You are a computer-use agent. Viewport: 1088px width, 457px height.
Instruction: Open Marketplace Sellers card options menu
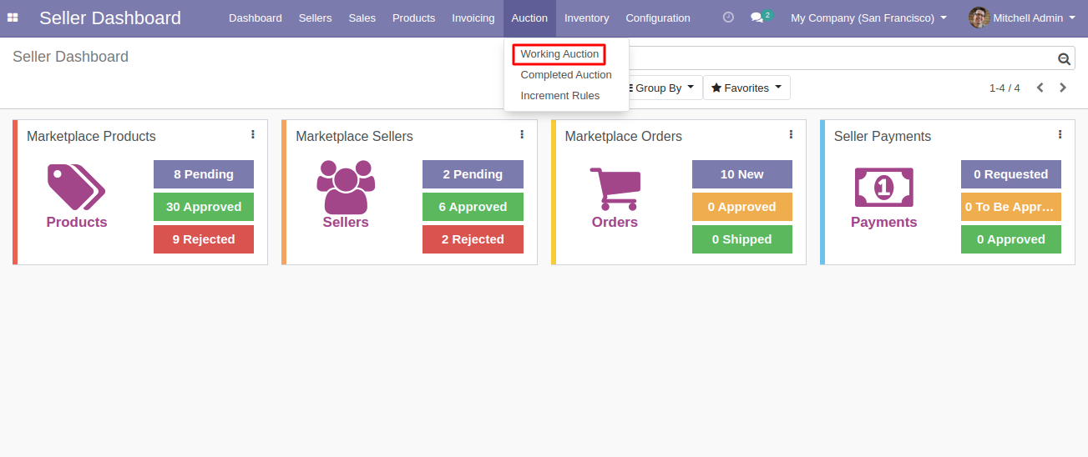pyautogui.click(x=522, y=134)
